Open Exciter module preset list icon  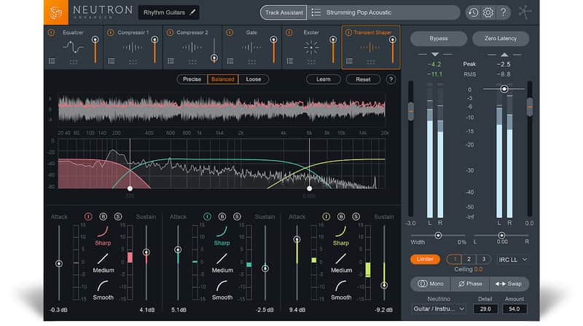pyautogui.click(x=289, y=61)
